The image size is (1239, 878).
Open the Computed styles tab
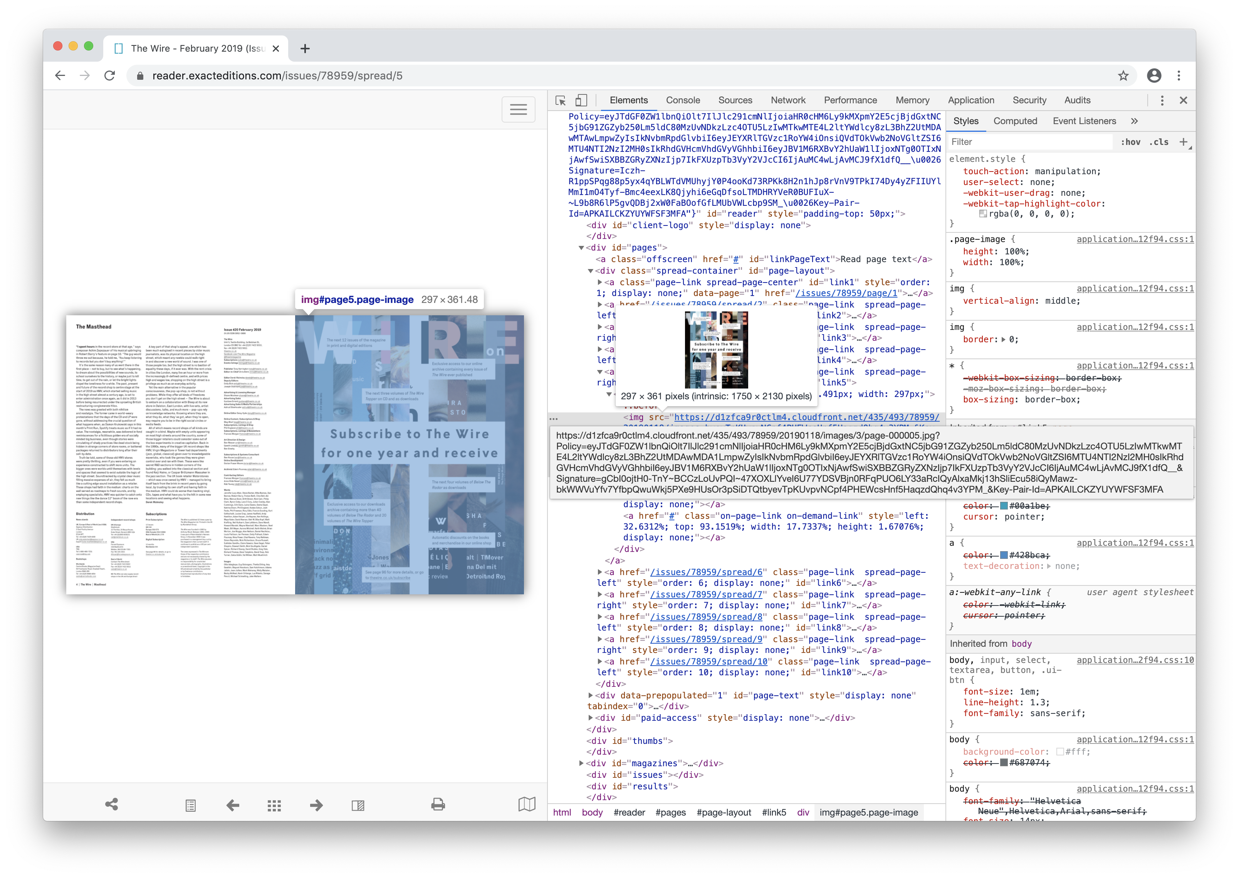(x=1015, y=121)
